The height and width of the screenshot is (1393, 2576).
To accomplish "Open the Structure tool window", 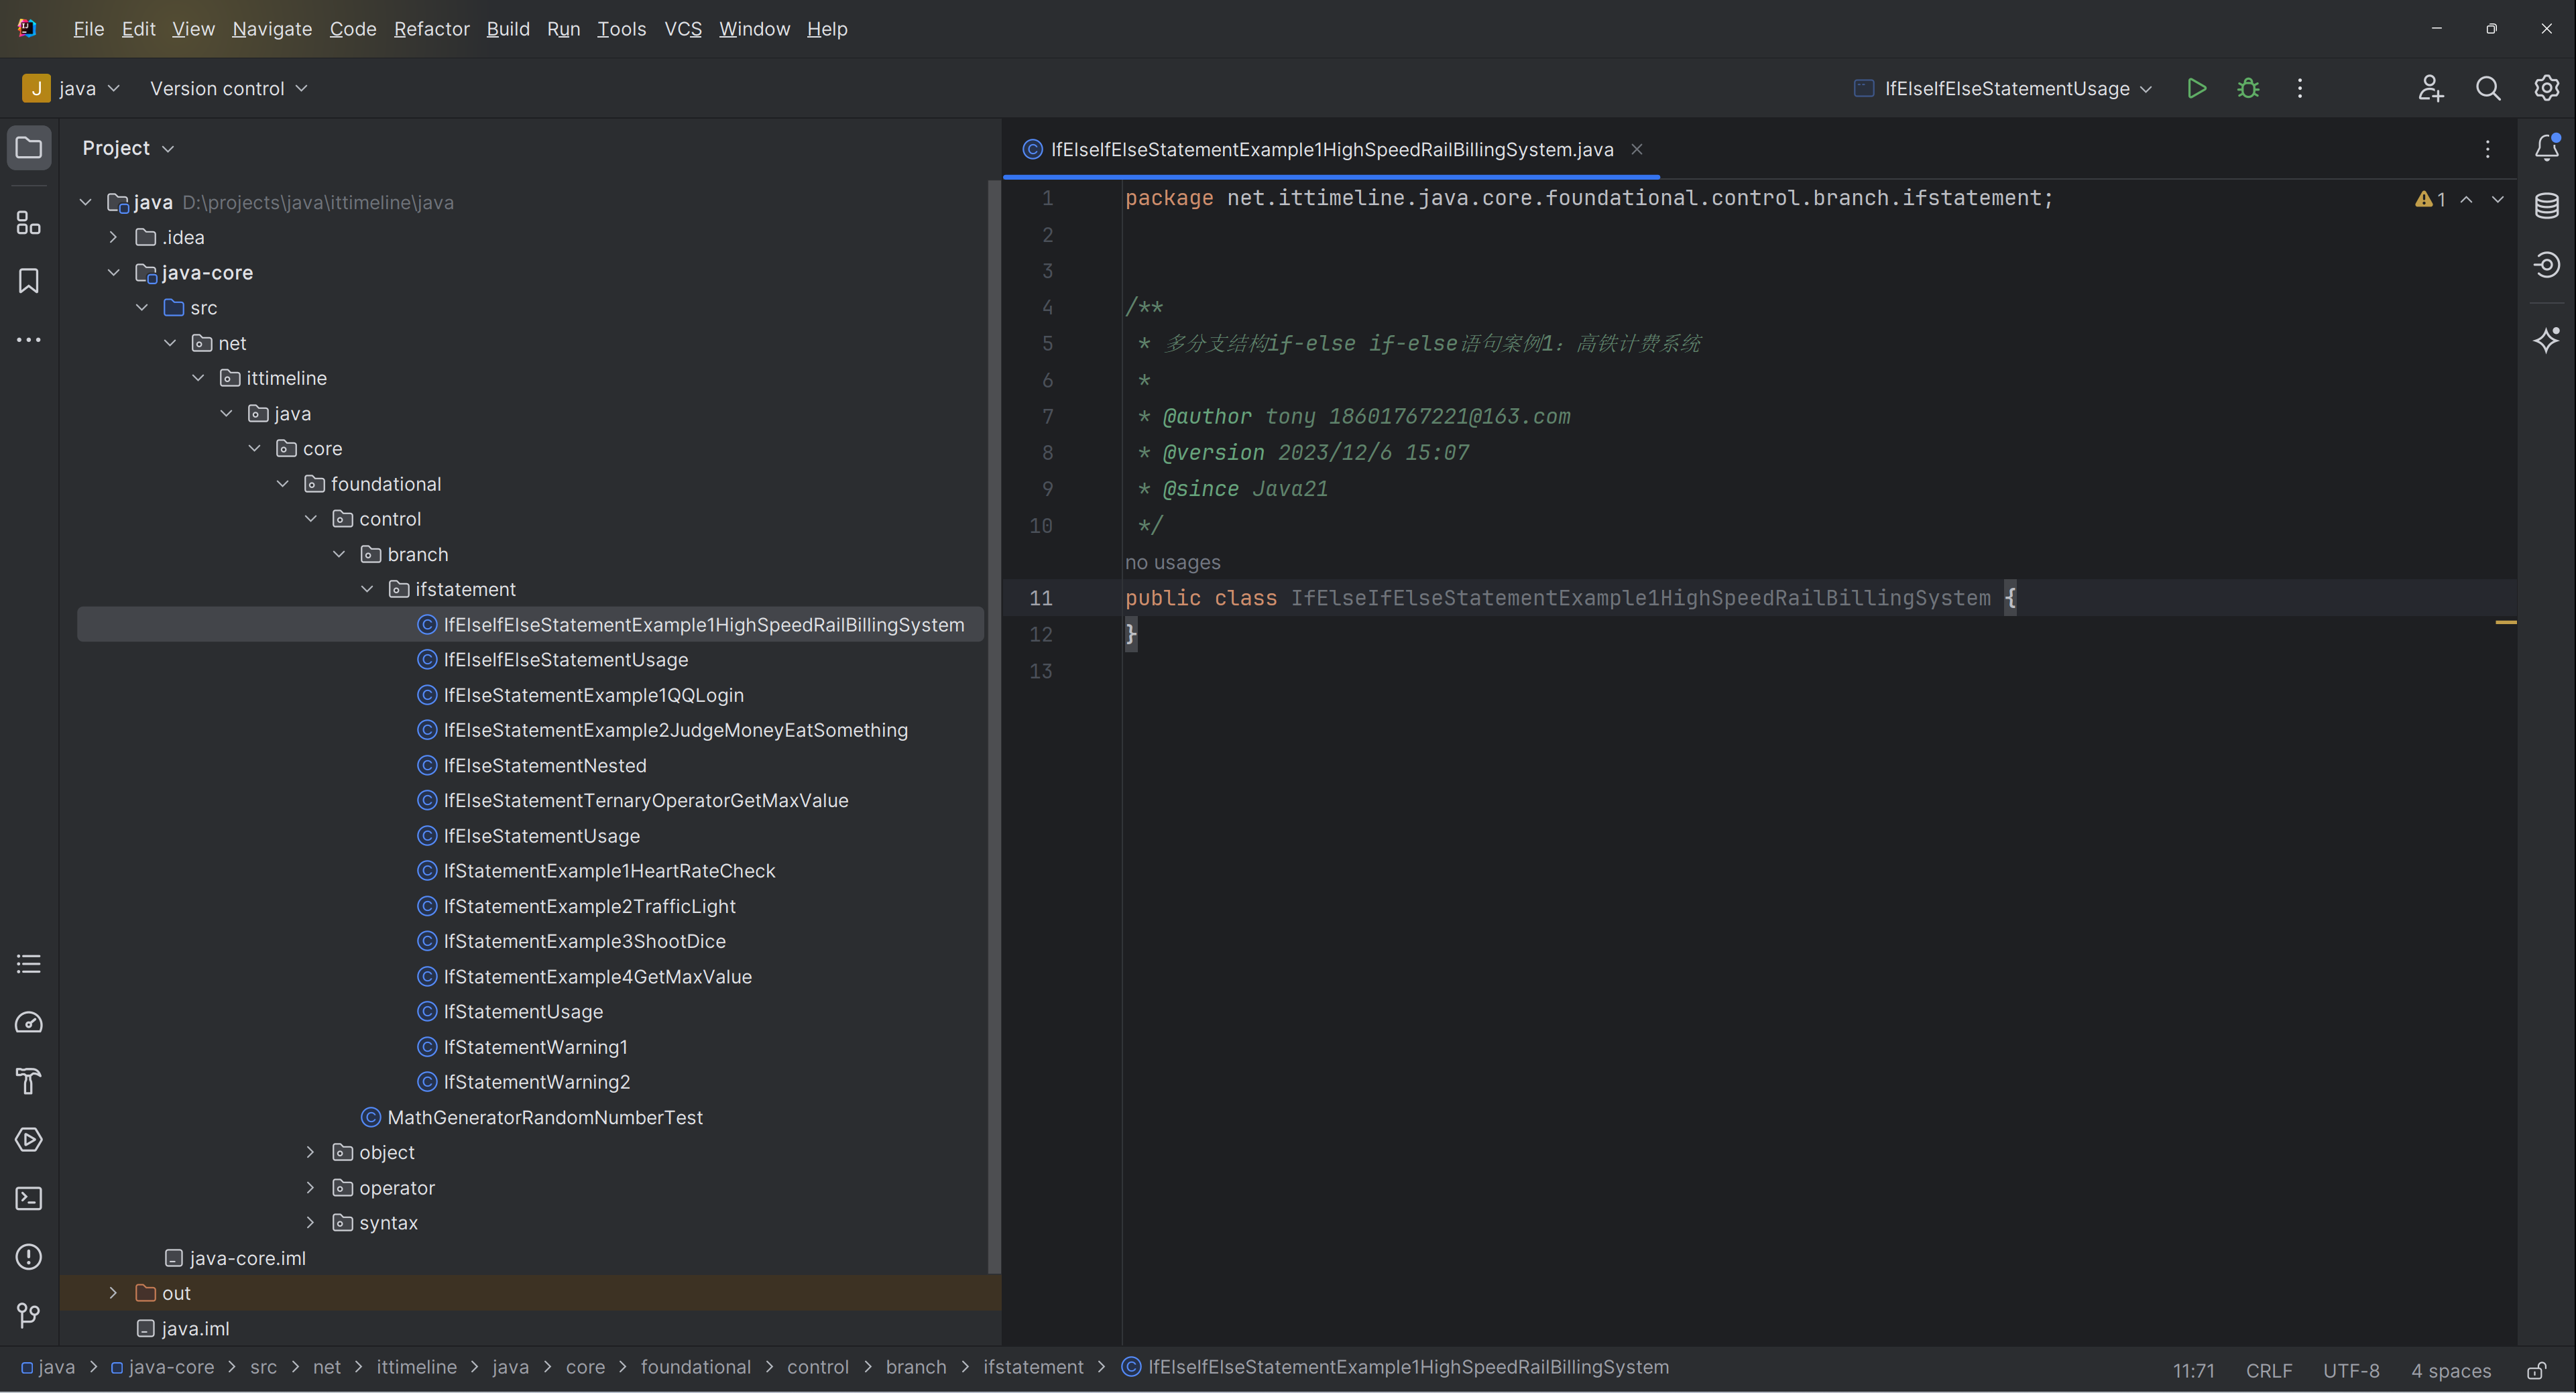I will (29, 222).
